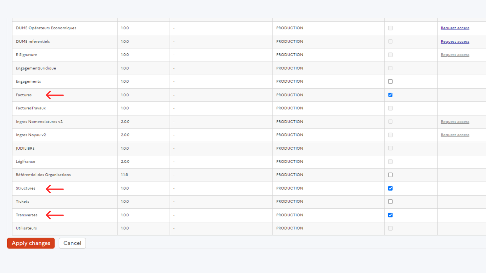The width and height of the screenshot is (486, 273).
Task: Request access for Ingres Noyau v2
Action: point(455,135)
